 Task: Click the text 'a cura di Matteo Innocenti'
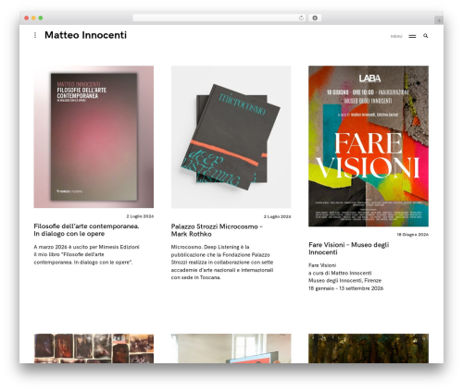340,273
